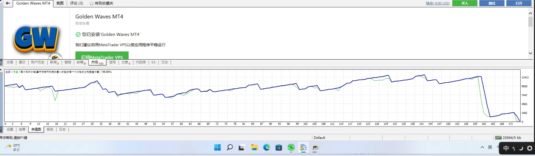Click the scroll down arrow of description scrollbar

click(530, 53)
